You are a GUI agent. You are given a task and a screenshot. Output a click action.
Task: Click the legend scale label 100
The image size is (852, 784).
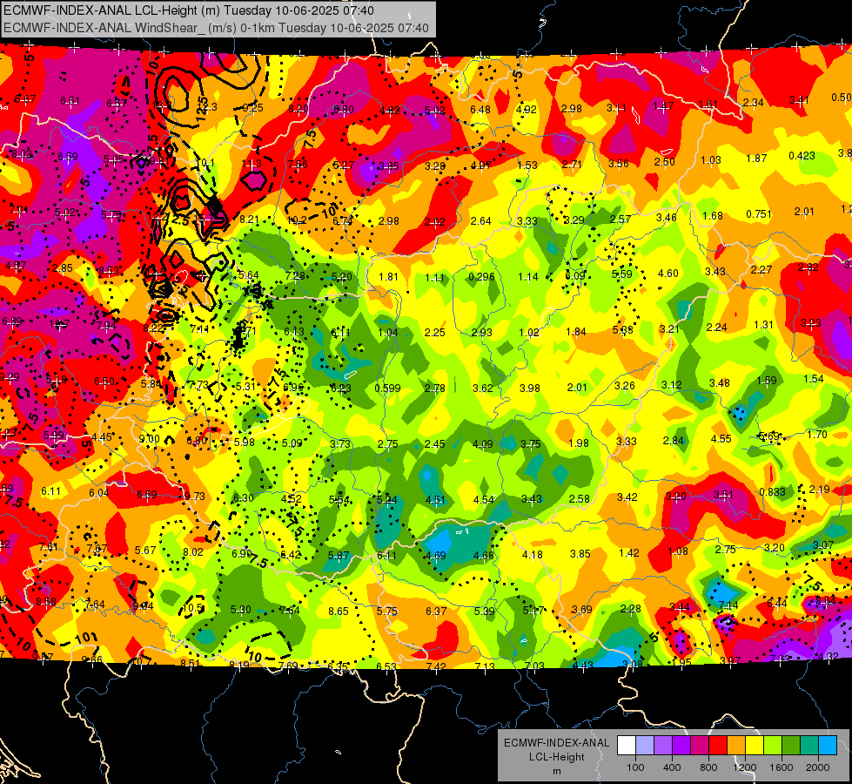click(x=635, y=767)
